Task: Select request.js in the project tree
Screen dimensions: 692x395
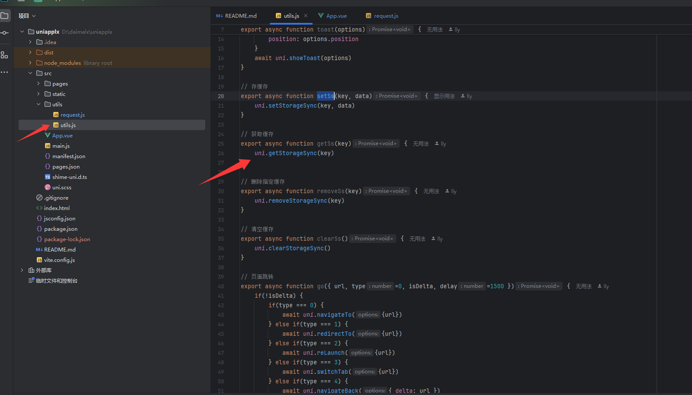Action: 72,115
